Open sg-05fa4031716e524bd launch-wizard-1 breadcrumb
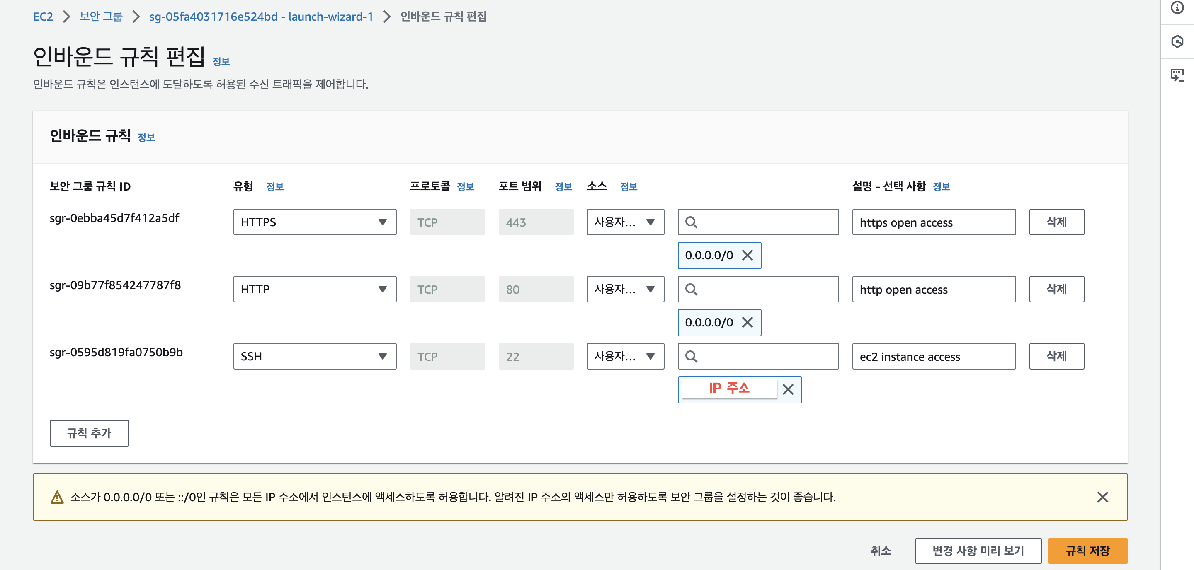Screen dimensions: 1194x570 click(x=261, y=17)
